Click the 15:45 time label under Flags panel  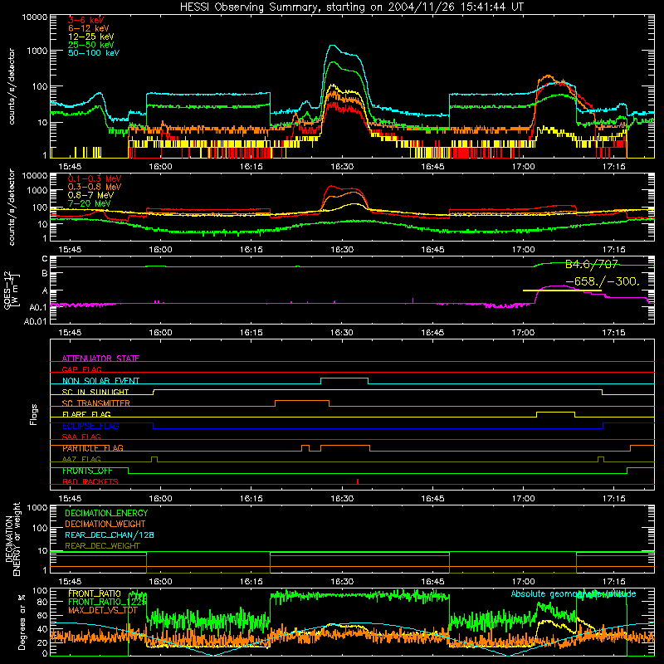[70, 499]
